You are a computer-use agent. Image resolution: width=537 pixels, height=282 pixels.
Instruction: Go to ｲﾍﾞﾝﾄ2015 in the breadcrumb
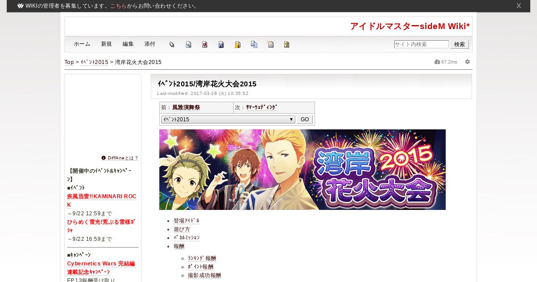tap(94, 62)
